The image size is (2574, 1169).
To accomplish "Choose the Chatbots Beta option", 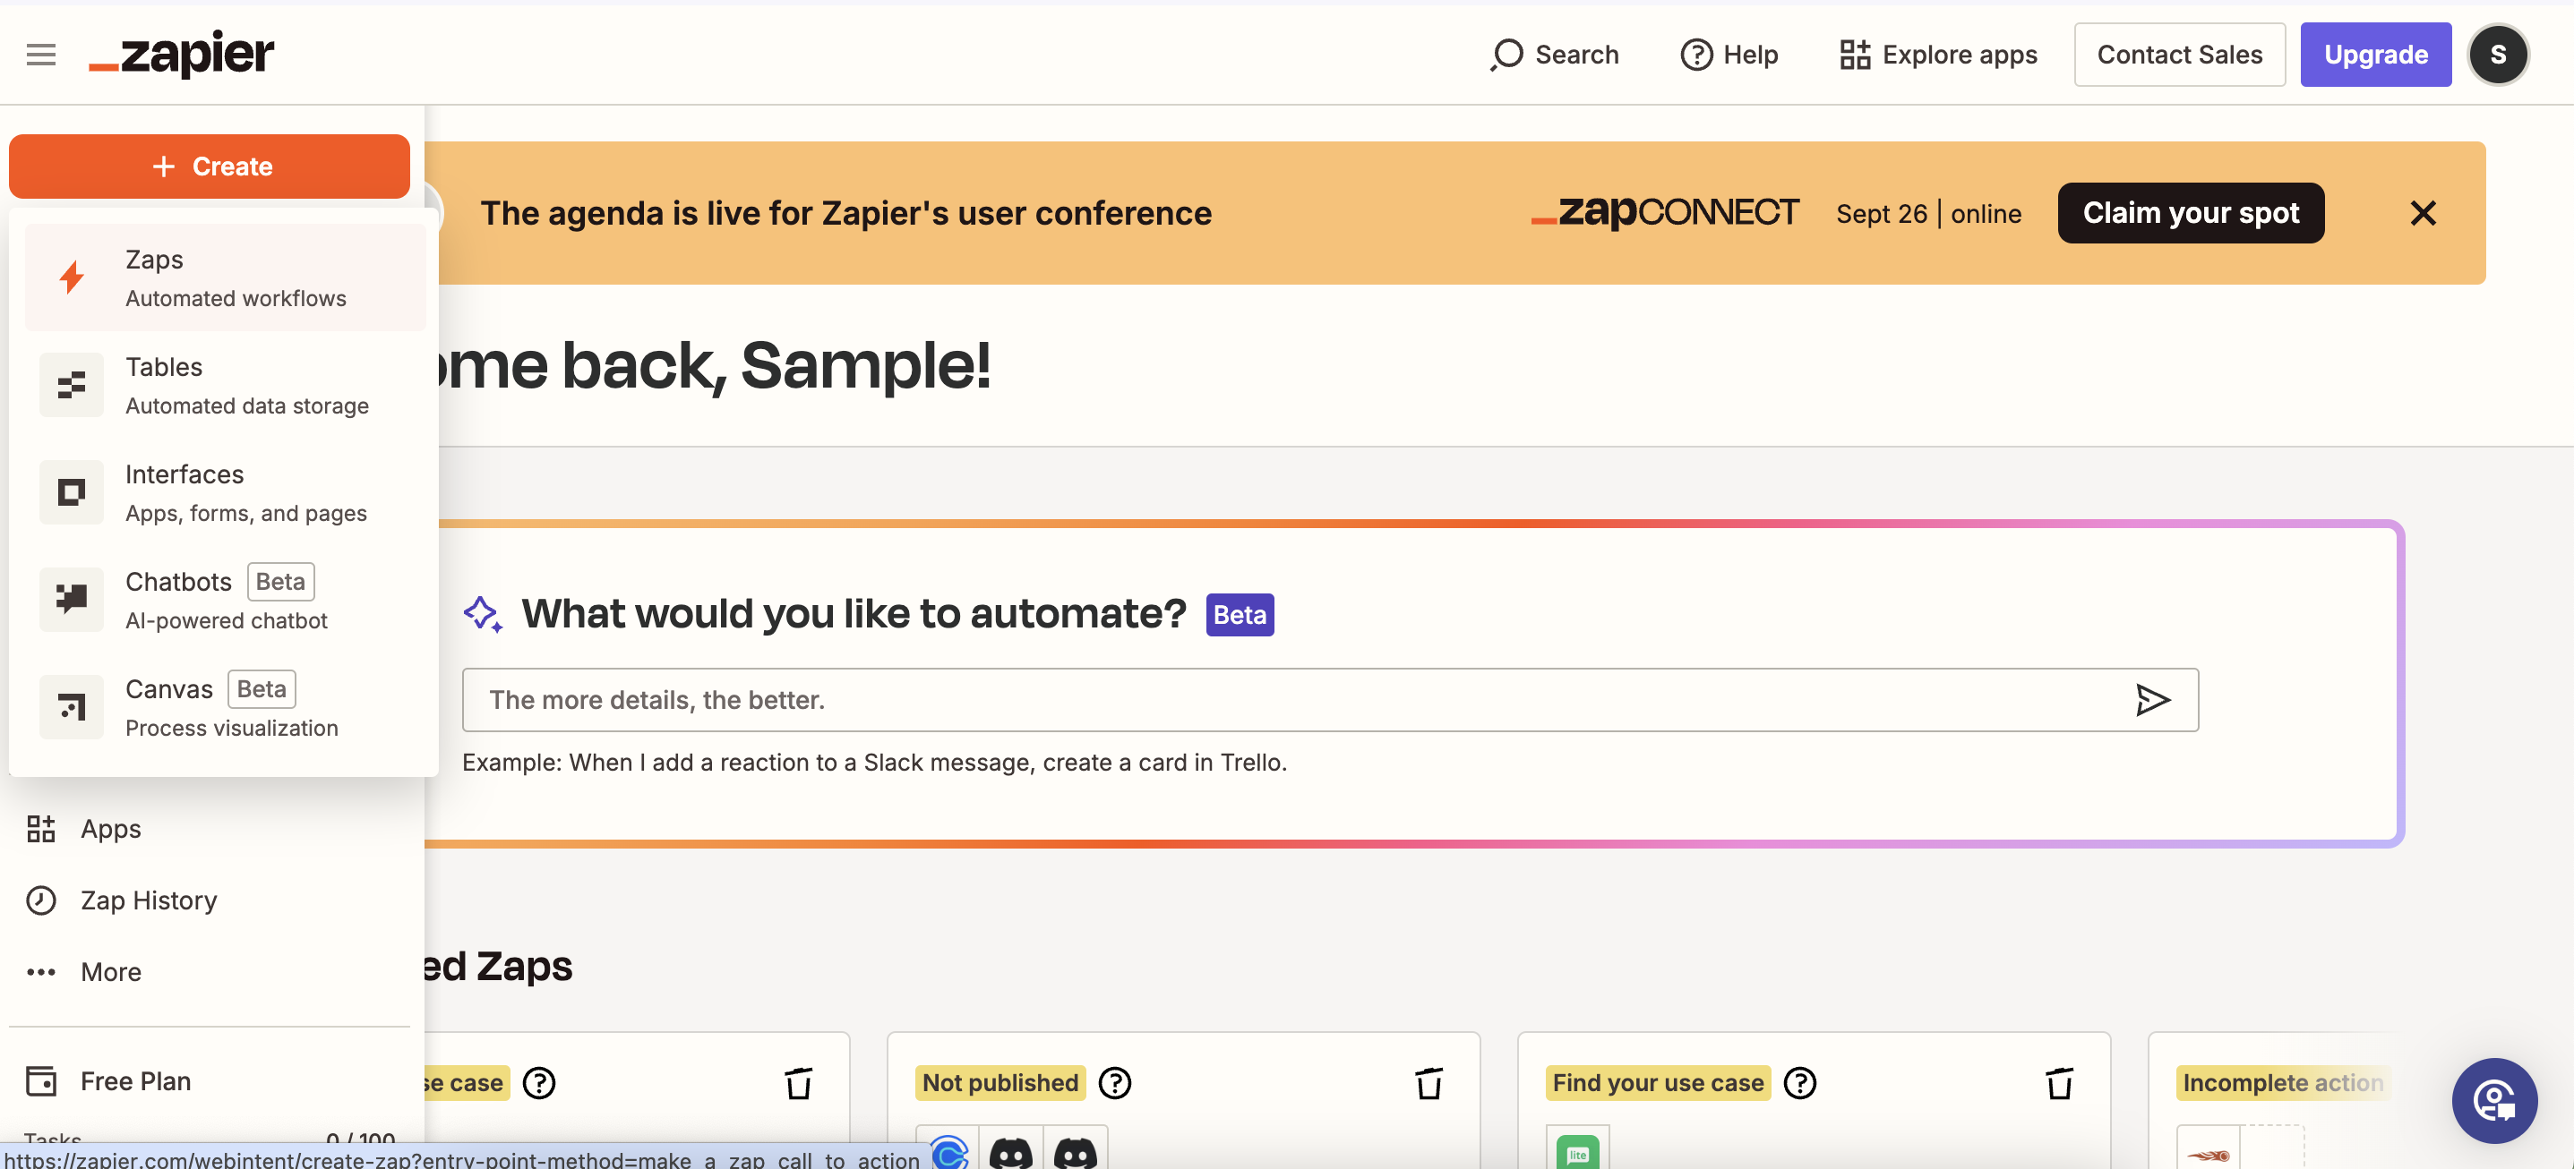I will (225, 600).
